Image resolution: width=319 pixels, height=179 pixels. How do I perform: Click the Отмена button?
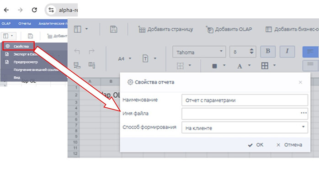pos(289,145)
